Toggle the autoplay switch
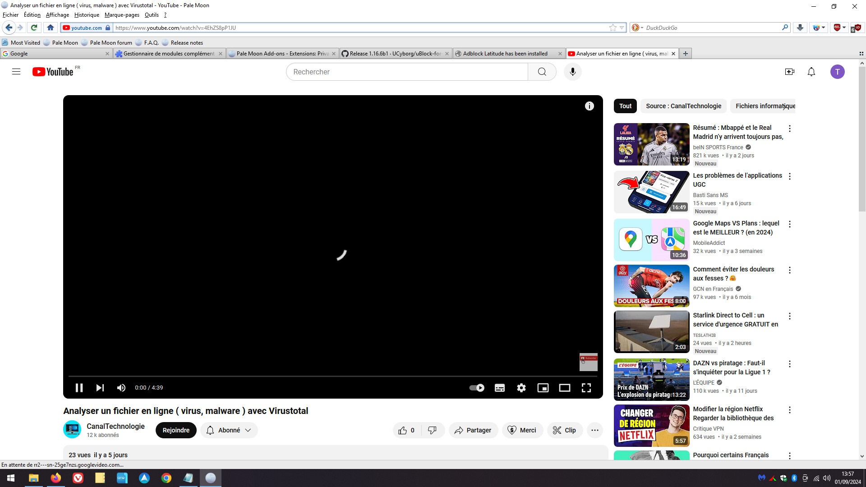The height and width of the screenshot is (487, 866). [477, 388]
